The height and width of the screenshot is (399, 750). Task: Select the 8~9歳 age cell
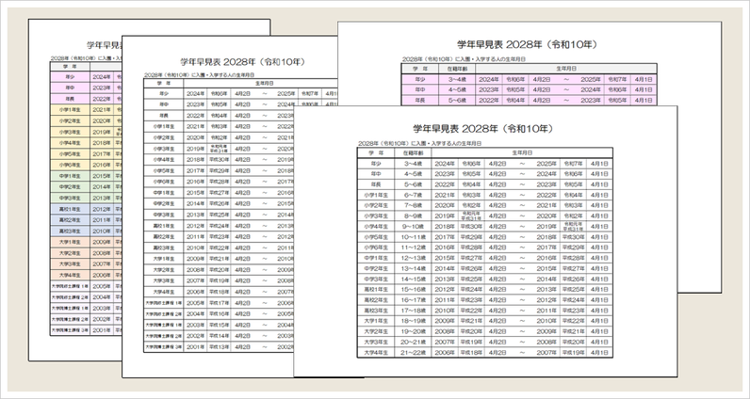(x=413, y=216)
